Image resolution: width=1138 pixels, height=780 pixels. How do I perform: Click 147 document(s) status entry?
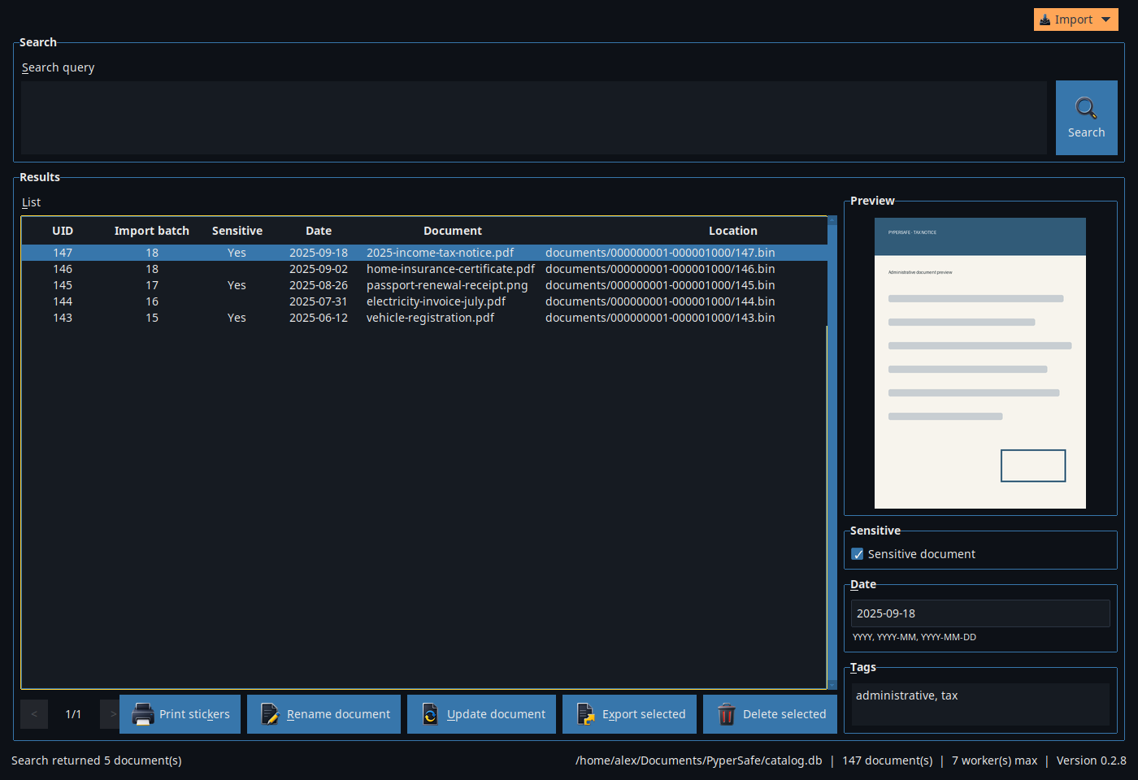[888, 760]
